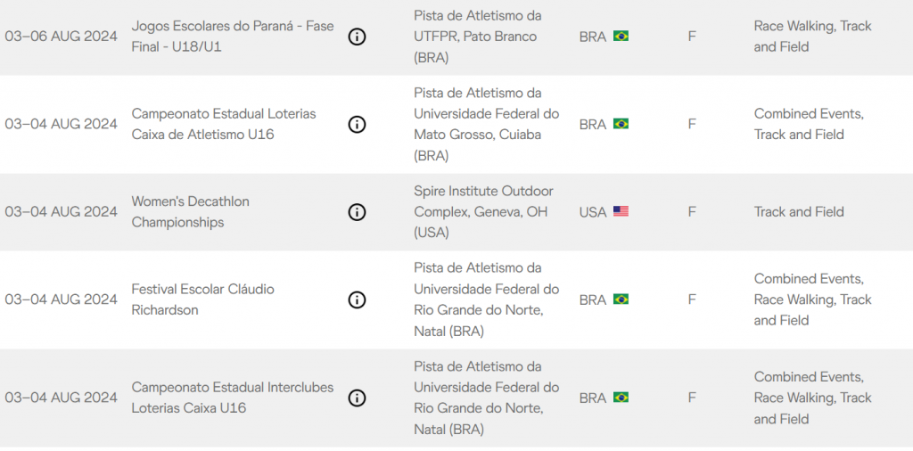Screen dimensions: 913x451
Task: Click USA country code text
Action: 593,212
